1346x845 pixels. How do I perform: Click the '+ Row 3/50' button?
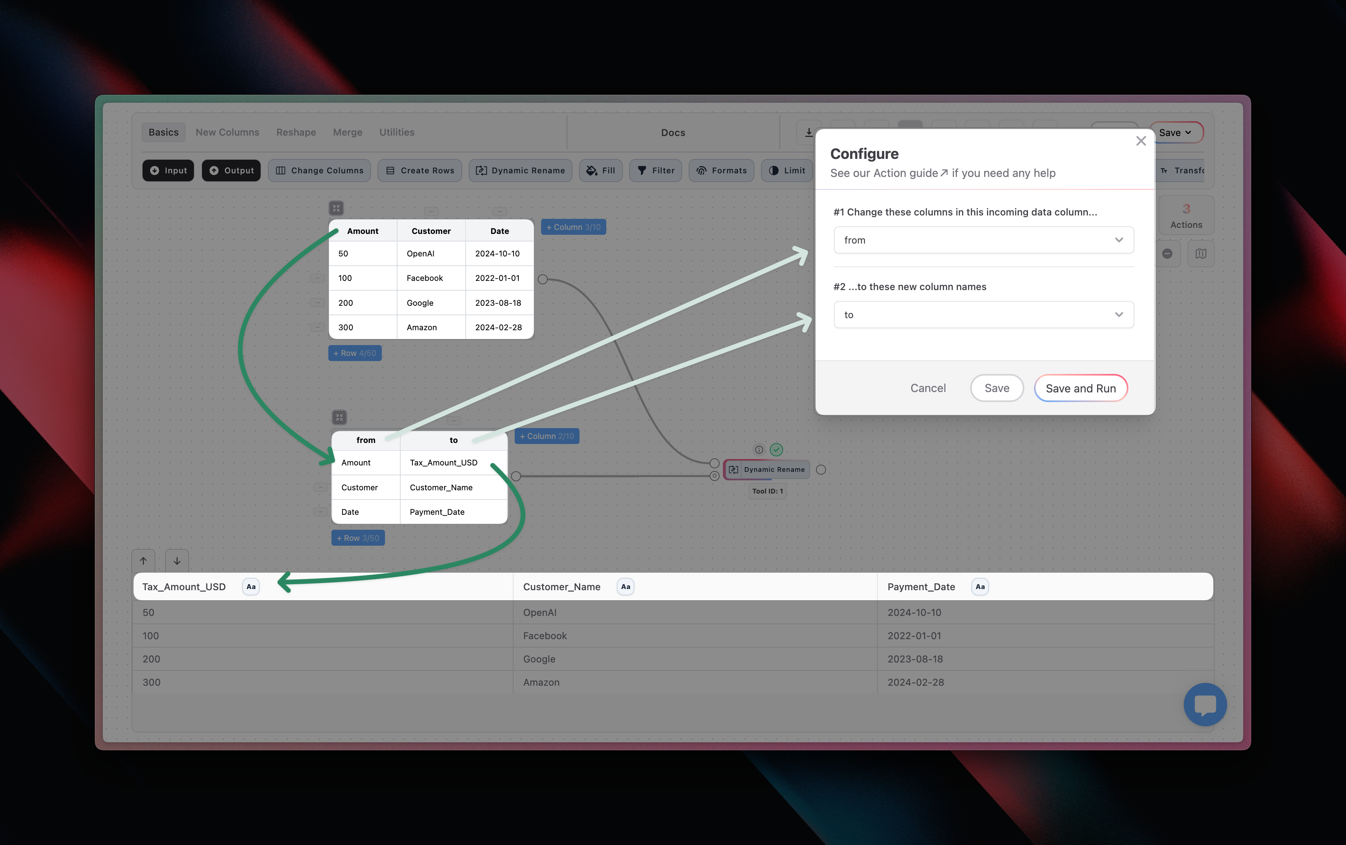click(358, 538)
